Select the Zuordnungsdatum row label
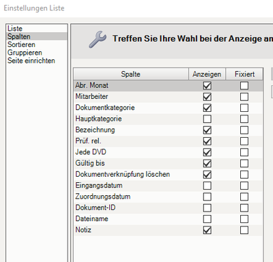Viewport: 273px width, 262px height. coord(103,196)
